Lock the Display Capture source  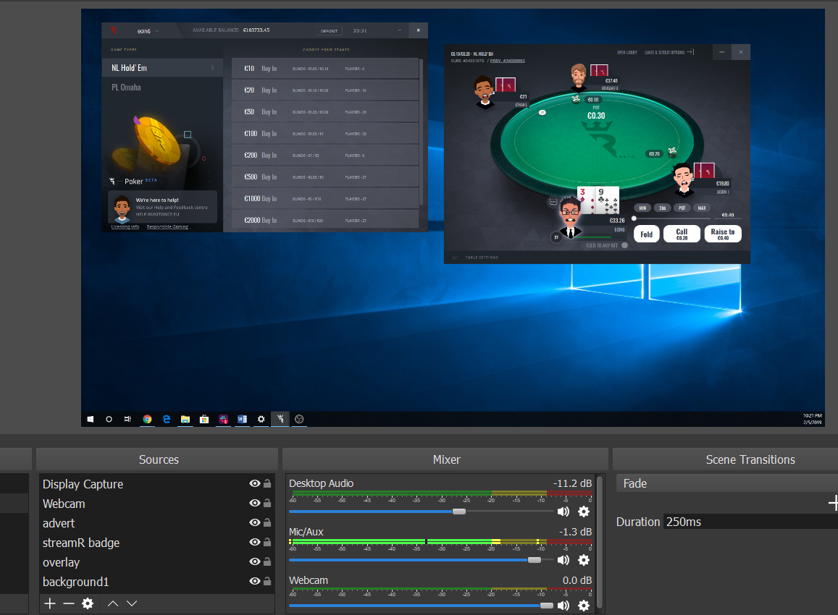(267, 483)
